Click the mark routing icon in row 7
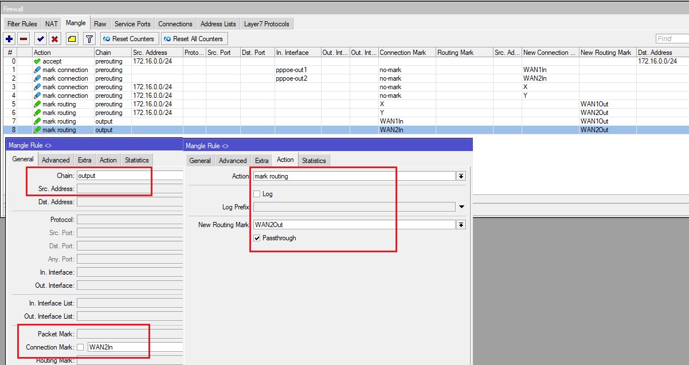The image size is (689, 365). click(x=37, y=121)
